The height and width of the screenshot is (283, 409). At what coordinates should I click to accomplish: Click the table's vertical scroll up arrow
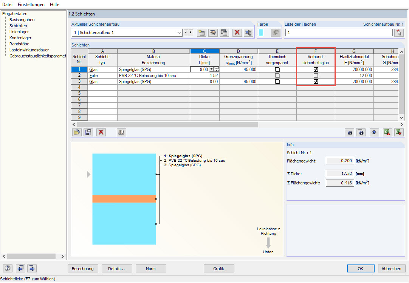(x=402, y=51)
